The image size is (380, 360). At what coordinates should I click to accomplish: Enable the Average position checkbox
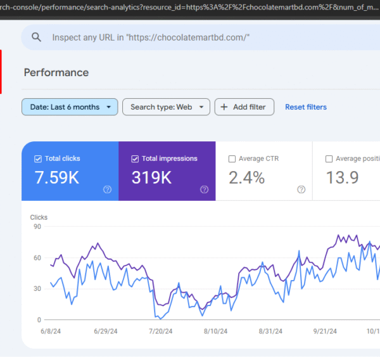[329, 159]
